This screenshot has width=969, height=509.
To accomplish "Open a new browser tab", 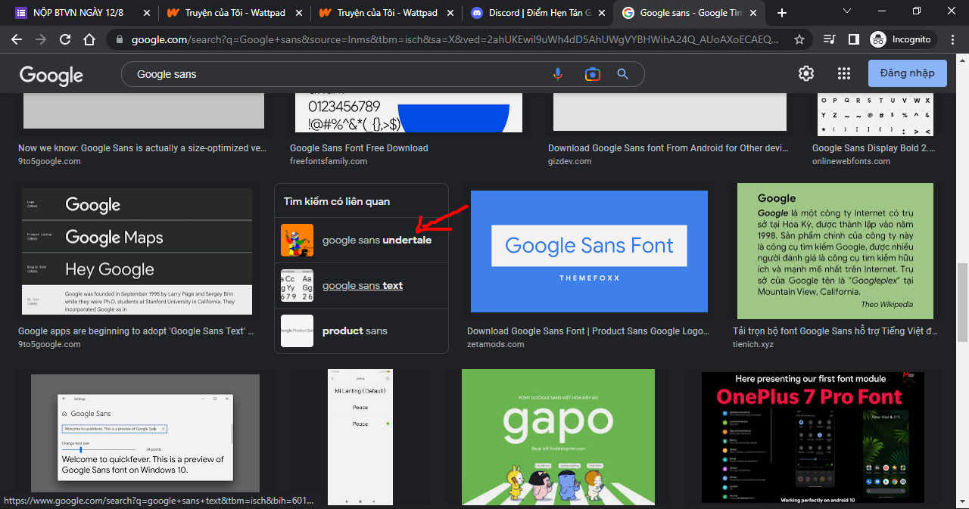I will point(782,13).
